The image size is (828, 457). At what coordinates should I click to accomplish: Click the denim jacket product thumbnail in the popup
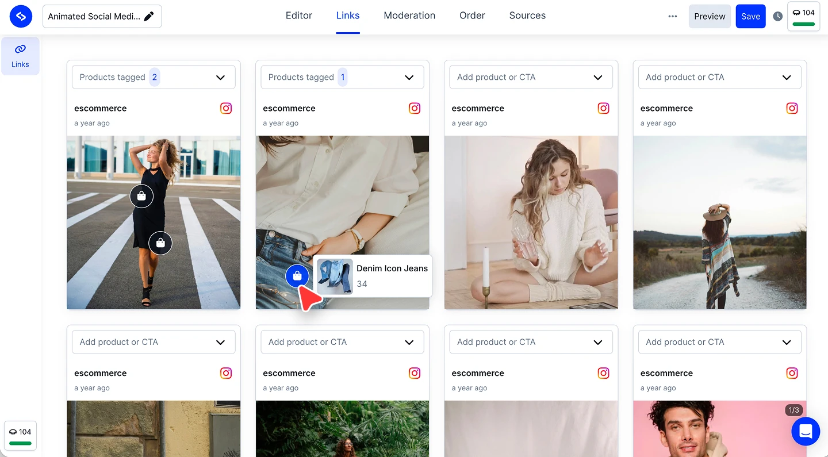[335, 276]
